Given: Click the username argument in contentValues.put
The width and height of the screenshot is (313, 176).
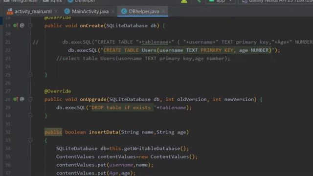Looking at the screenshot, I should (121, 165).
